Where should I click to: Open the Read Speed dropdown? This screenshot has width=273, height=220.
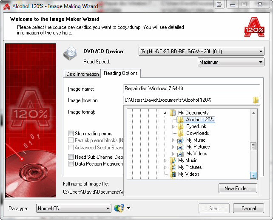tap(231, 62)
